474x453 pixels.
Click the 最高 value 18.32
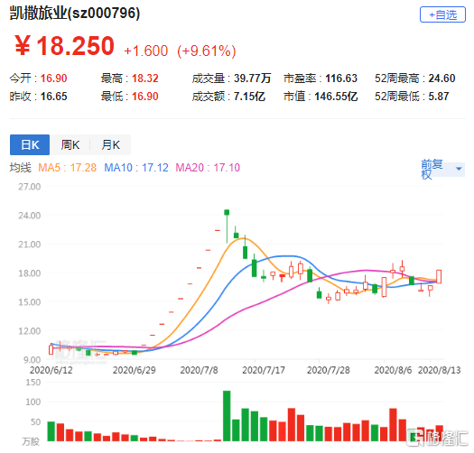click(x=145, y=79)
